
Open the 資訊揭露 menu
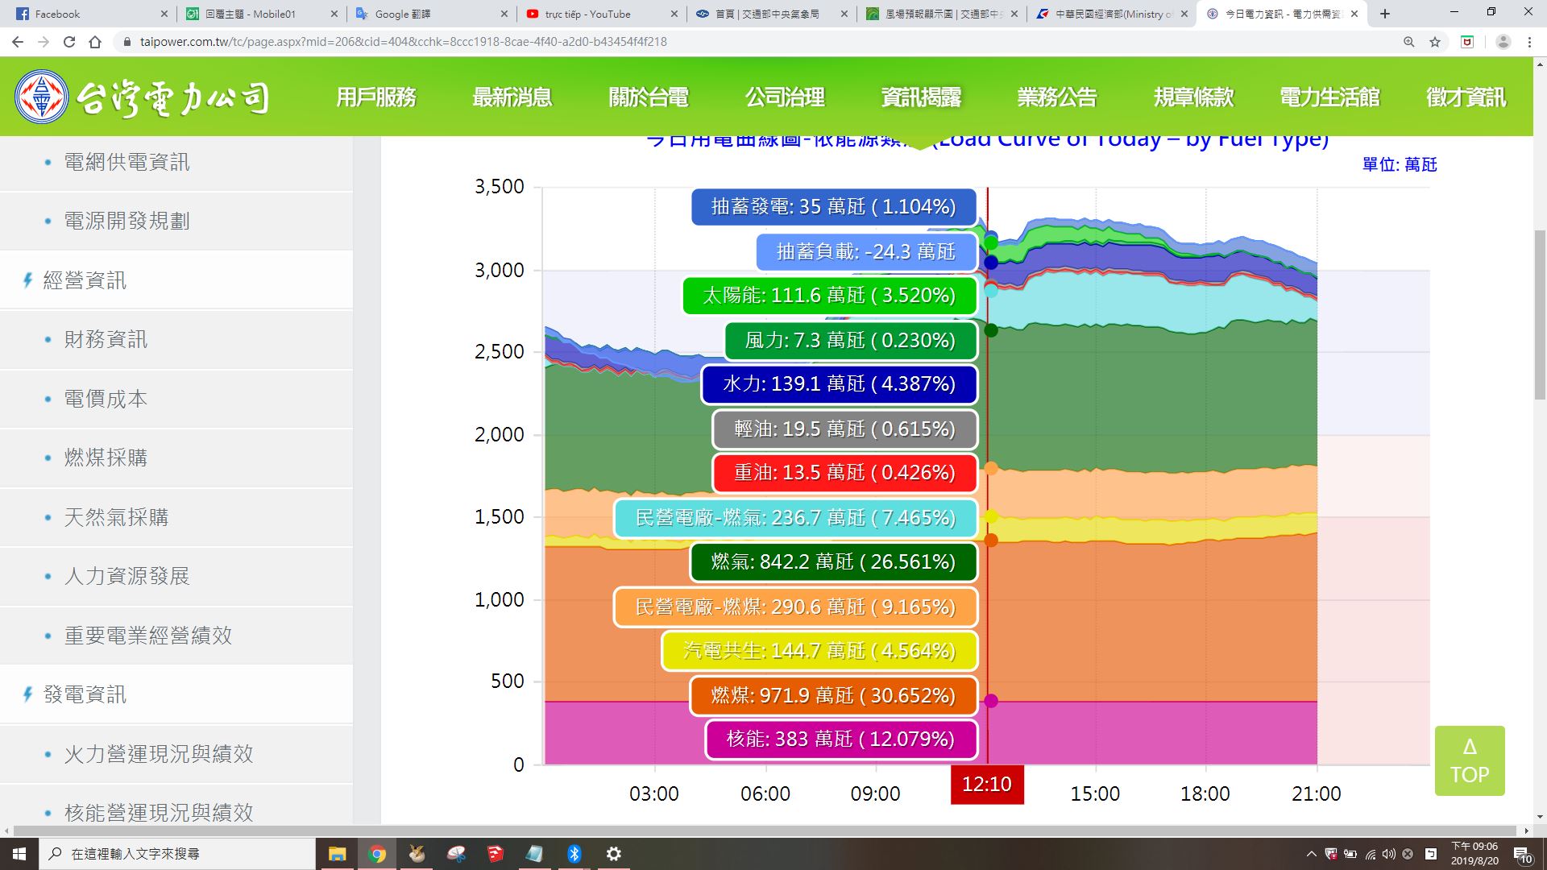921,97
